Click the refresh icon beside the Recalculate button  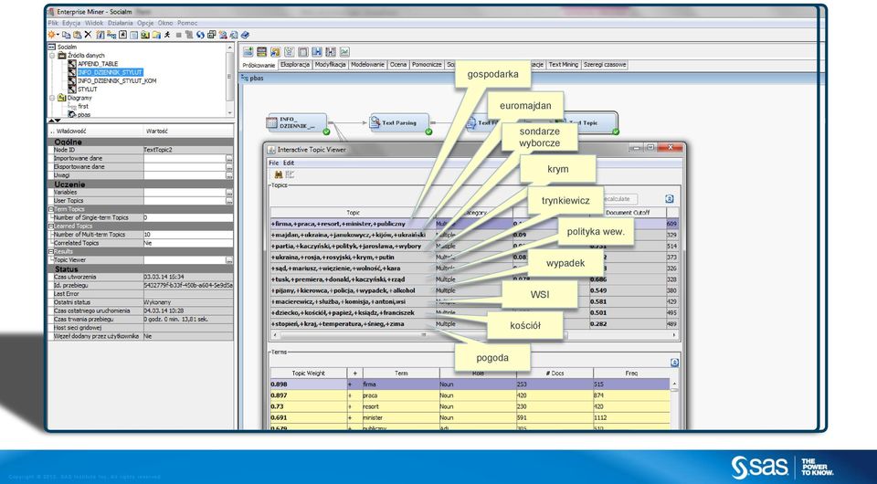click(x=669, y=199)
